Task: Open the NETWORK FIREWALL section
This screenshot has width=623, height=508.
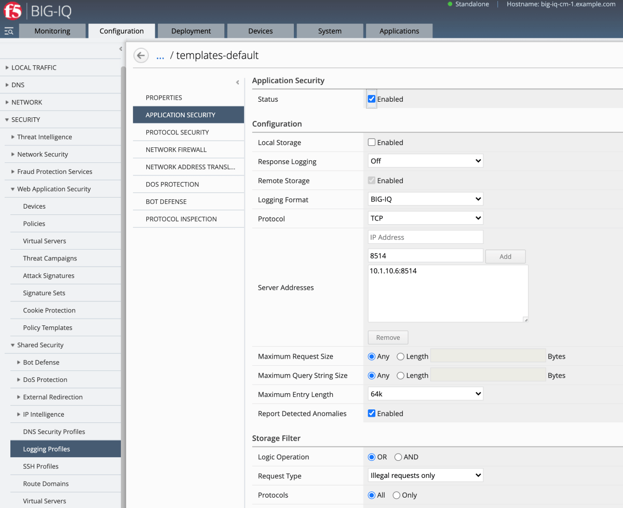Action: pyautogui.click(x=188, y=149)
